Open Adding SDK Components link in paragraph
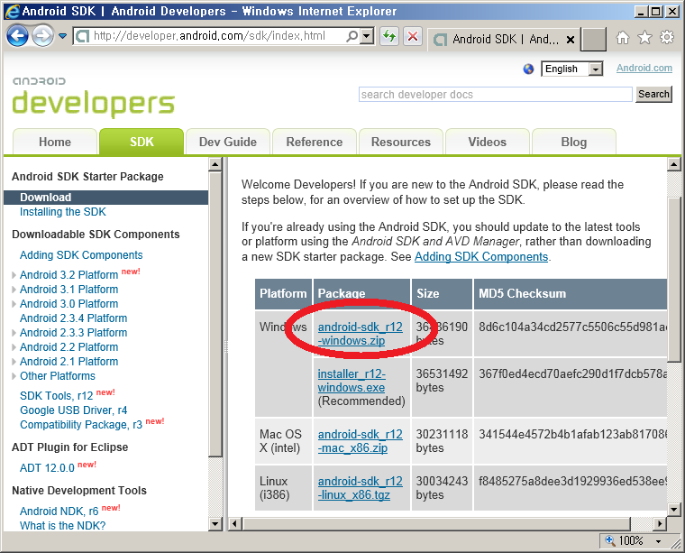This screenshot has width=685, height=553. [481, 256]
